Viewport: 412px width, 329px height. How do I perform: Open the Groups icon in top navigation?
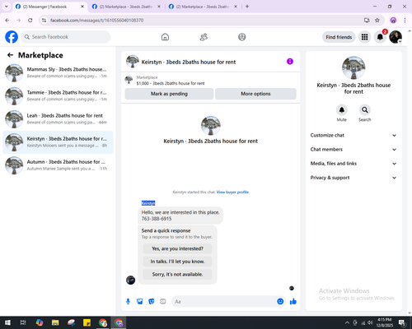point(242,37)
